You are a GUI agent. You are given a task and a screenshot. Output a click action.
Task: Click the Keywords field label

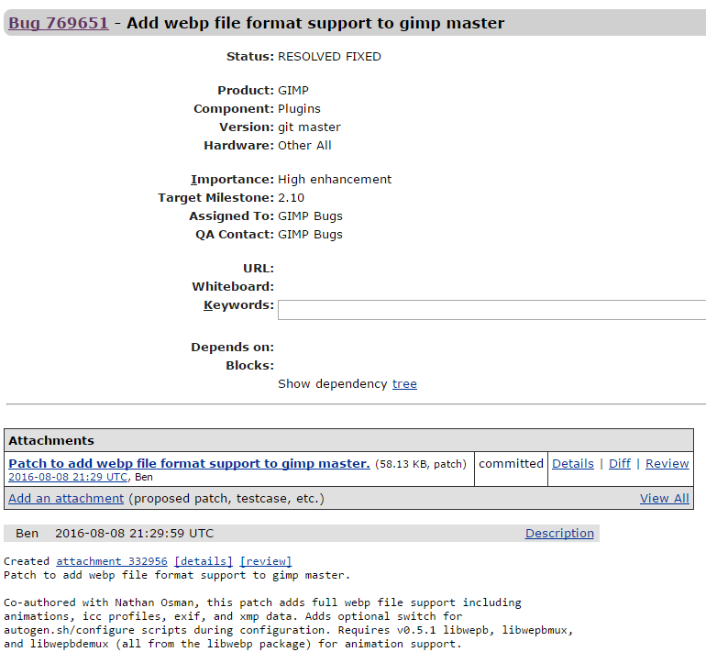(x=238, y=305)
